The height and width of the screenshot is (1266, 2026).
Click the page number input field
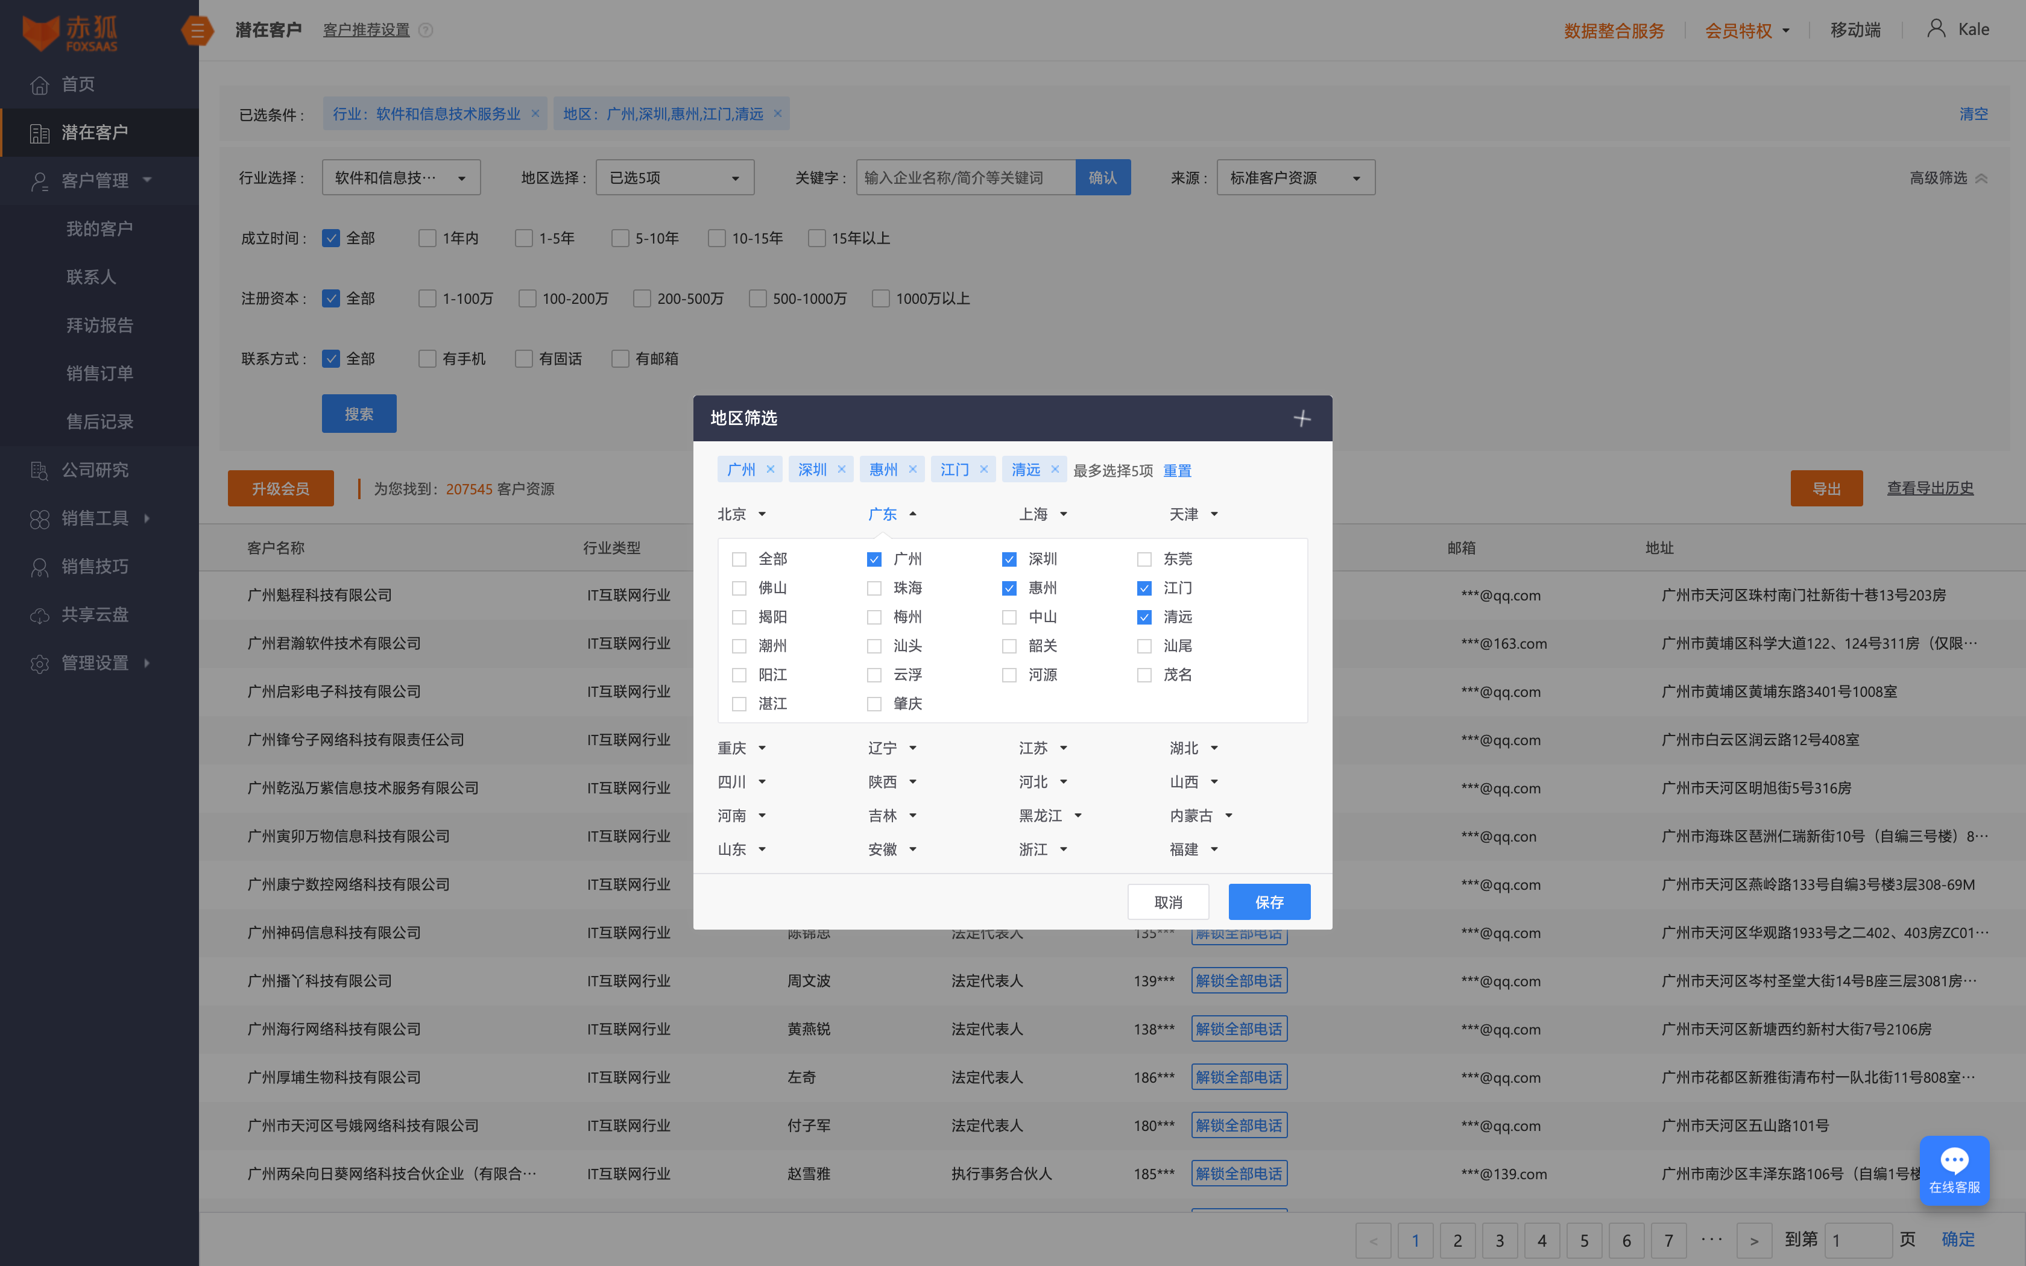pos(1857,1240)
